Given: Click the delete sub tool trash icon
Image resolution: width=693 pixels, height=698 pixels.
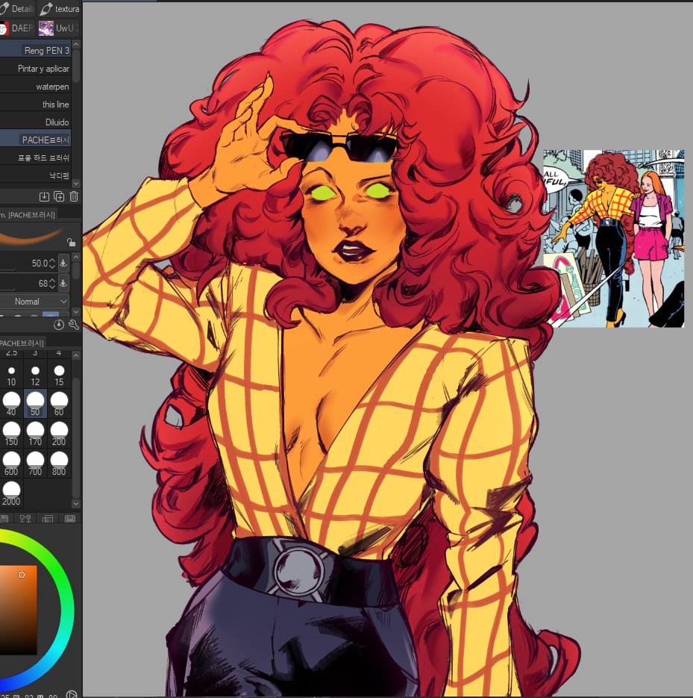Looking at the screenshot, I should click(74, 196).
